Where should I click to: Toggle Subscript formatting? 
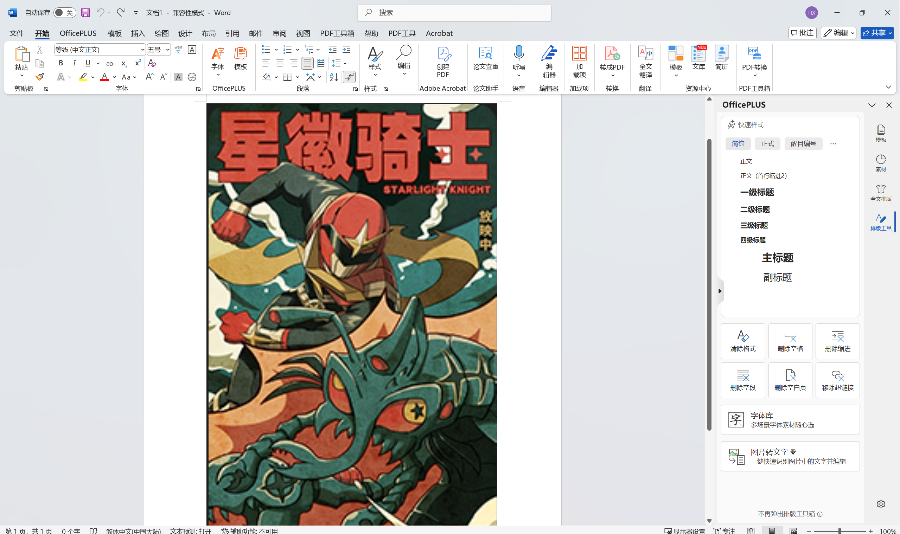pyautogui.click(x=124, y=63)
